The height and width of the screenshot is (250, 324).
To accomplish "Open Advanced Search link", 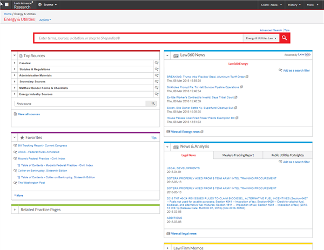I will click(x=271, y=30).
